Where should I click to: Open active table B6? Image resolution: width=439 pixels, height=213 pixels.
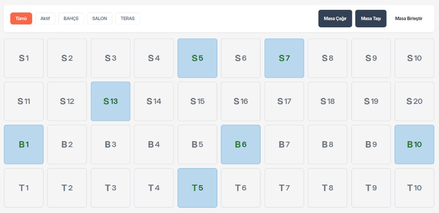point(241,145)
